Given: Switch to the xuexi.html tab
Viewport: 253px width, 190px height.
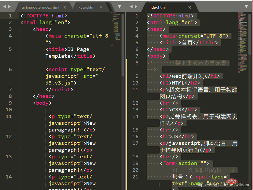Looking at the screenshot, I should coord(87,8).
